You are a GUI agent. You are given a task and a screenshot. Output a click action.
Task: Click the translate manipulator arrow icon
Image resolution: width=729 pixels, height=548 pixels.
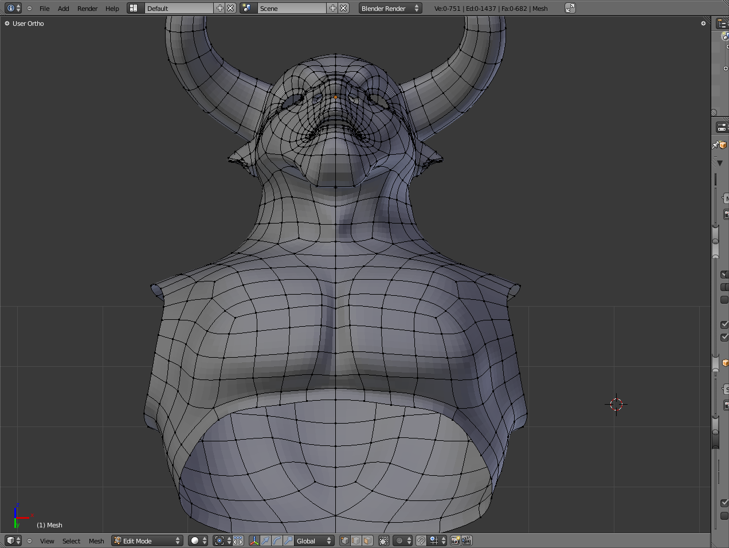(x=265, y=541)
